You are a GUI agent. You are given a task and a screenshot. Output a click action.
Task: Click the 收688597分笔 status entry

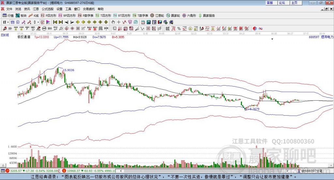(310, 171)
